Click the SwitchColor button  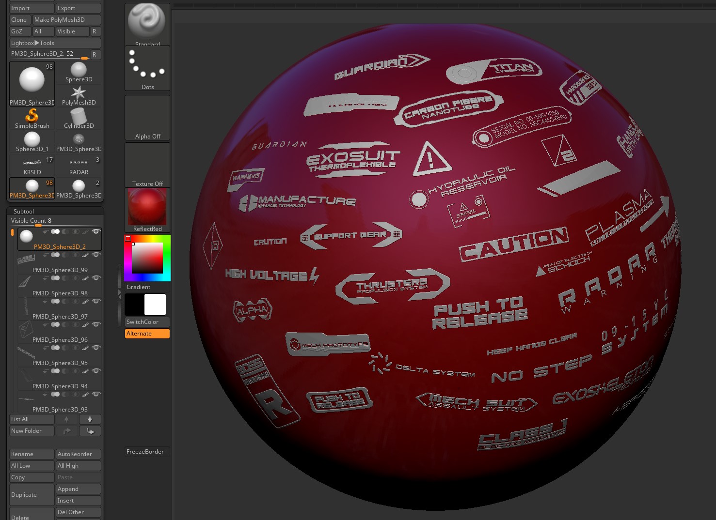tap(147, 322)
